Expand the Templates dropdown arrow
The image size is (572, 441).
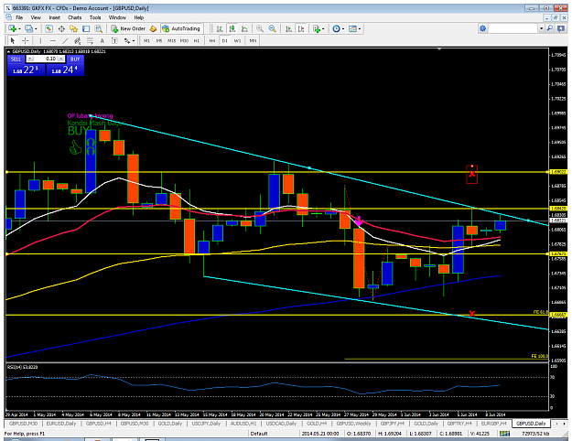pos(360,28)
